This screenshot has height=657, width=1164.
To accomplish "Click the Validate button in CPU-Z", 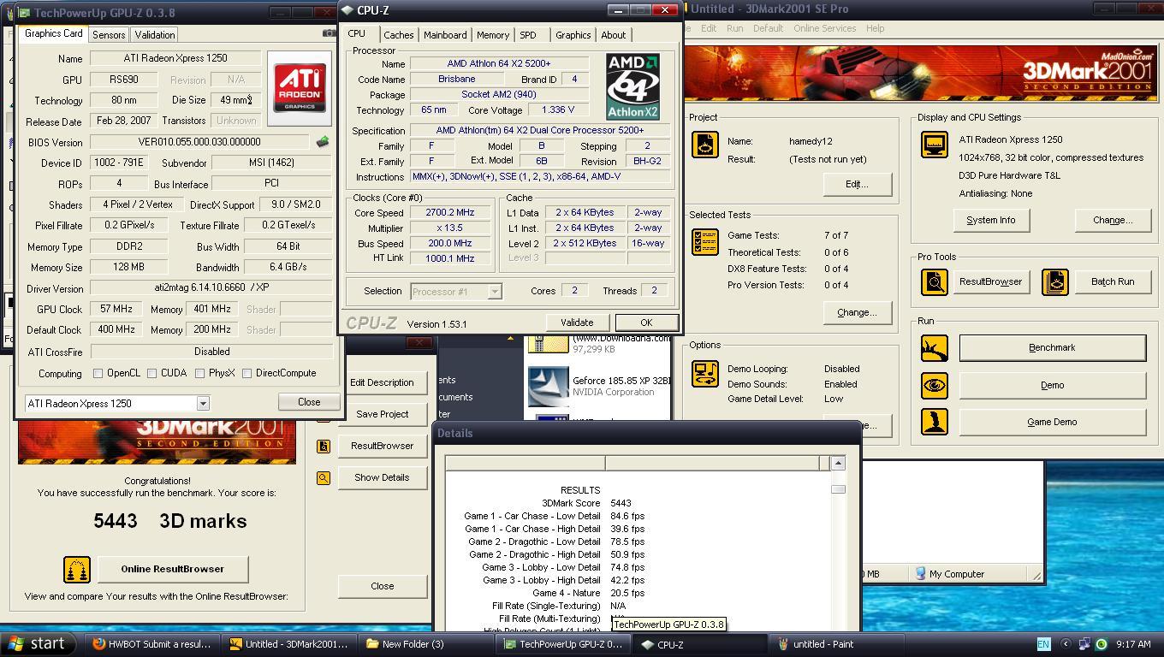I will pos(577,323).
